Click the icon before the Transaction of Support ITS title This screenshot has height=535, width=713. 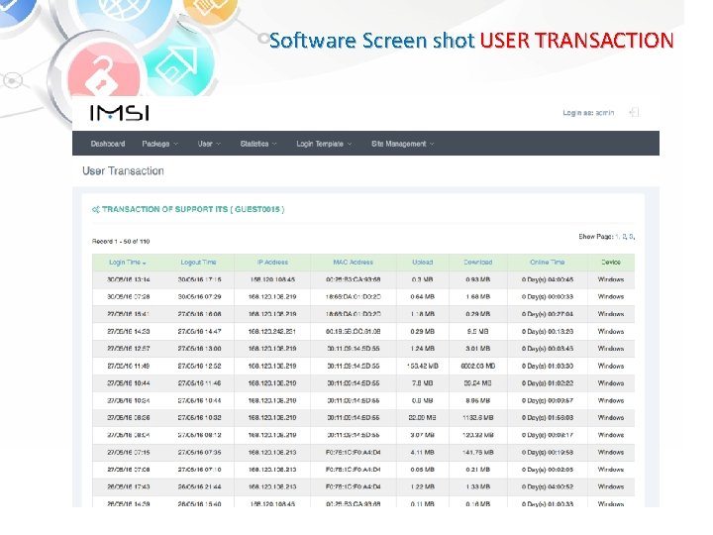click(95, 210)
